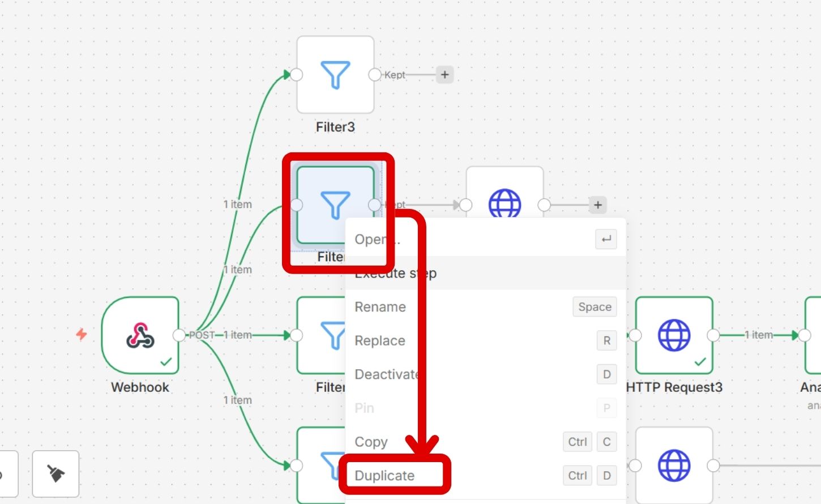Click the broom clean-up icon button
821x504 pixels.
[x=55, y=474]
